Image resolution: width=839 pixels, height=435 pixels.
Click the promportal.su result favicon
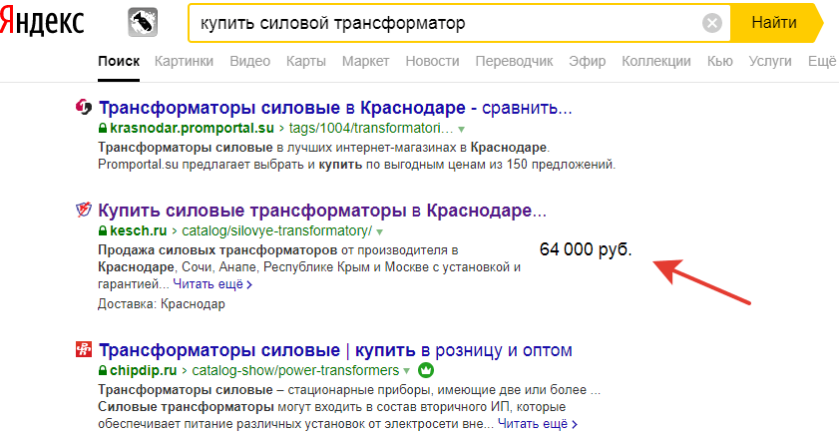click(x=84, y=108)
